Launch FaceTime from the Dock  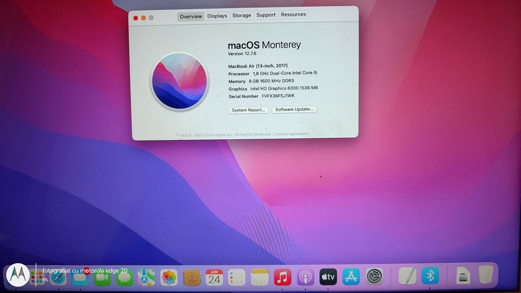pyautogui.click(x=102, y=278)
